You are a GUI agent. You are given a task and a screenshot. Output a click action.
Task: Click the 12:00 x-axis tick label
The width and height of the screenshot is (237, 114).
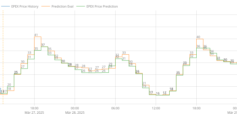(x=156, y=108)
